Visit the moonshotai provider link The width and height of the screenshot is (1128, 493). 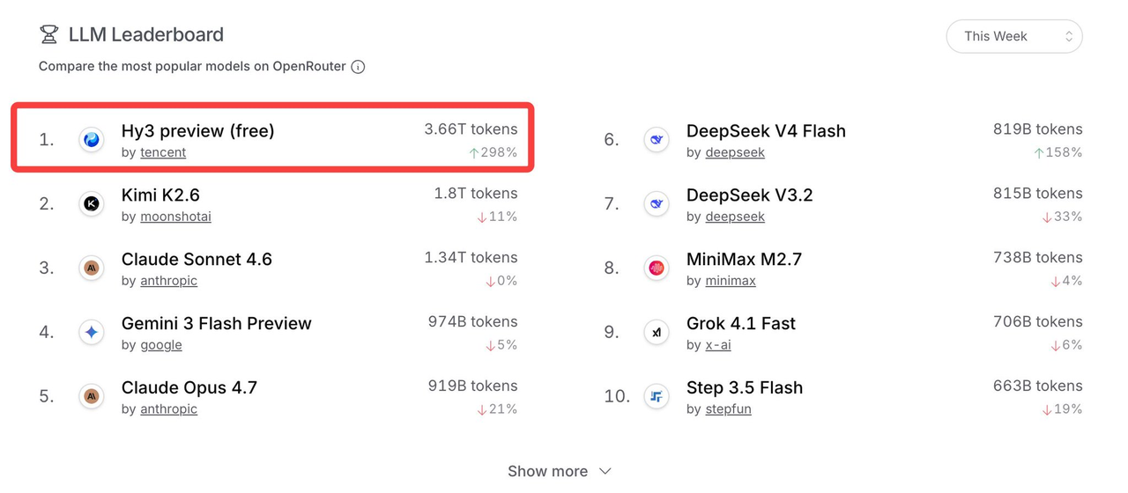coord(175,217)
